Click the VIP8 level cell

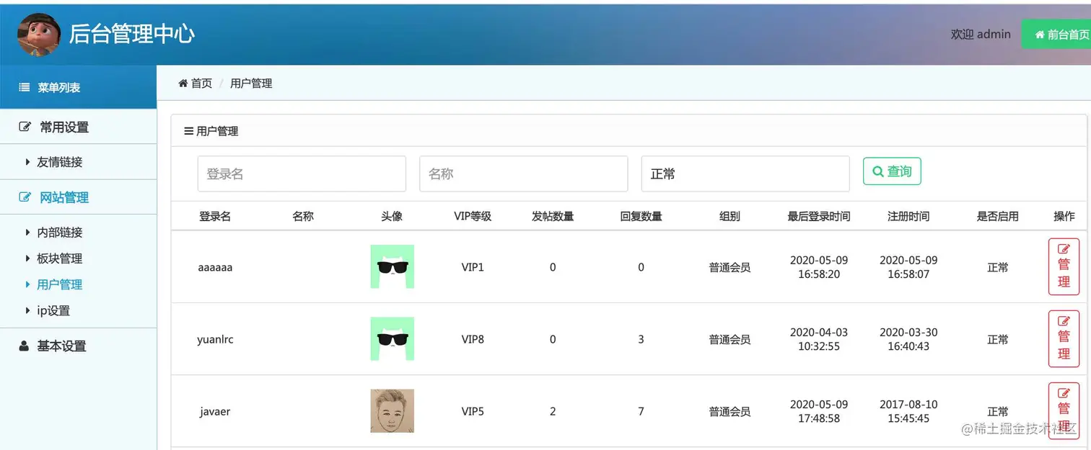click(x=473, y=339)
